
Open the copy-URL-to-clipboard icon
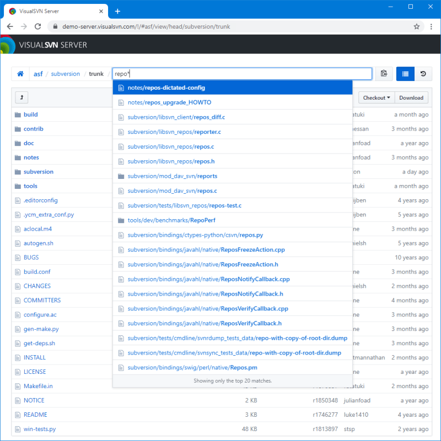click(384, 73)
